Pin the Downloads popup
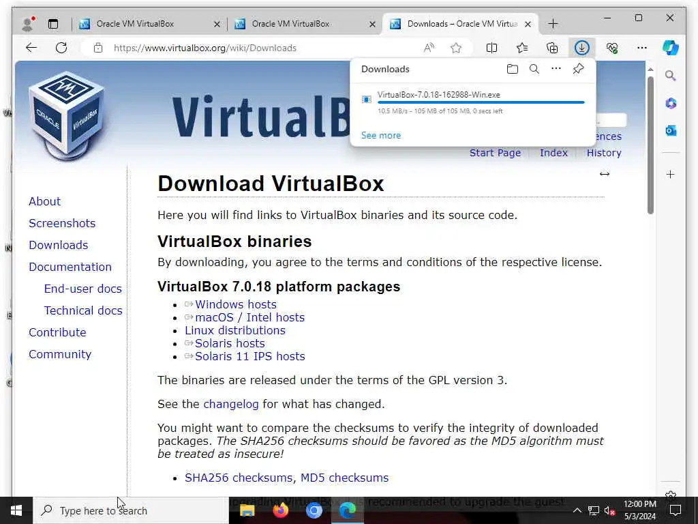This screenshot has height=524, width=698. (x=578, y=69)
